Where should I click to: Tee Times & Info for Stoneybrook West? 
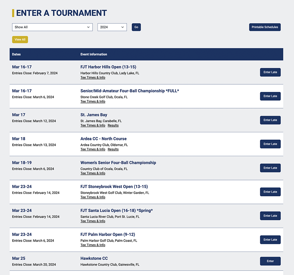click(93, 197)
